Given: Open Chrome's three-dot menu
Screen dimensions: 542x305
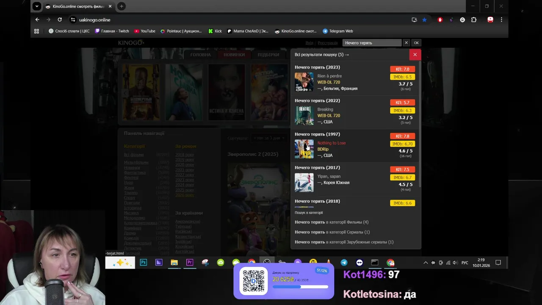Looking at the screenshot, I should pyautogui.click(x=501, y=19).
